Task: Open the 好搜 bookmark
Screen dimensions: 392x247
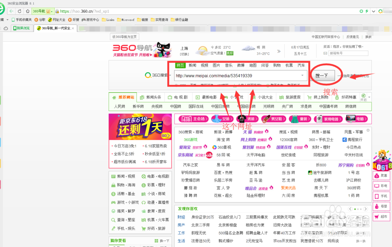Action: pyautogui.click(x=74, y=20)
